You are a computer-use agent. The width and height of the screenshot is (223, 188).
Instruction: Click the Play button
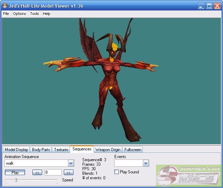[15, 173]
